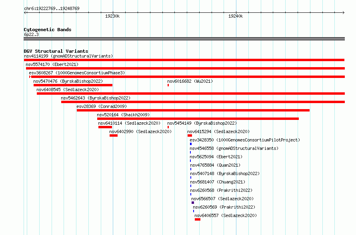Click the ruler's left arrow end
This screenshot has width=356, height=235.
(x=25, y=12)
